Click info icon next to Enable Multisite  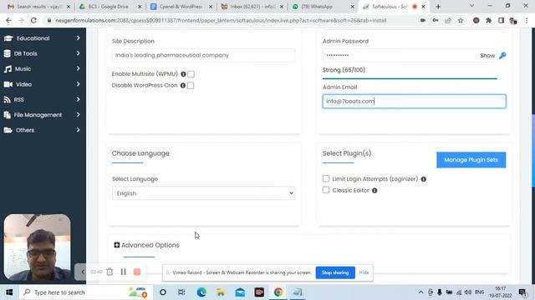click(x=183, y=74)
